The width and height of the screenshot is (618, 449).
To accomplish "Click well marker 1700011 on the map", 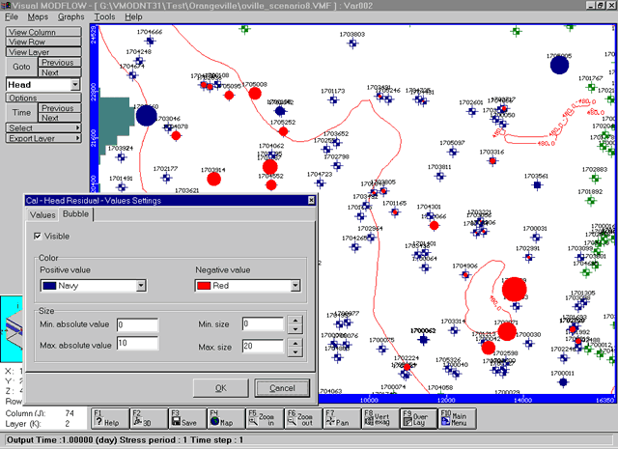I will click(x=563, y=382).
